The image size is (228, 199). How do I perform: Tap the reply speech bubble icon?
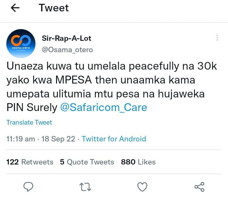pos(29,187)
